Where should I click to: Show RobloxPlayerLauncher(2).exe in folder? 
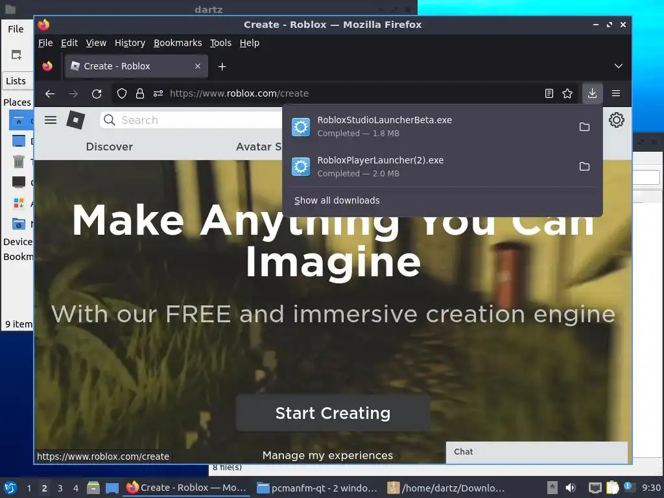(x=584, y=167)
